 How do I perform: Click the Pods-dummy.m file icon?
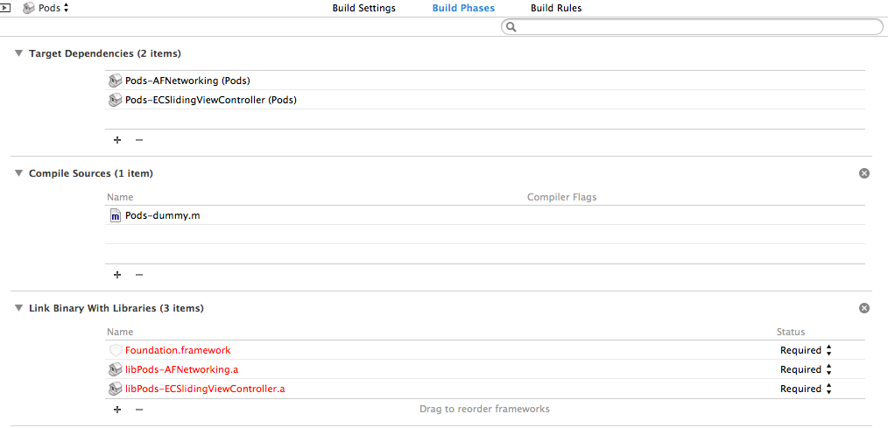(115, 215)
